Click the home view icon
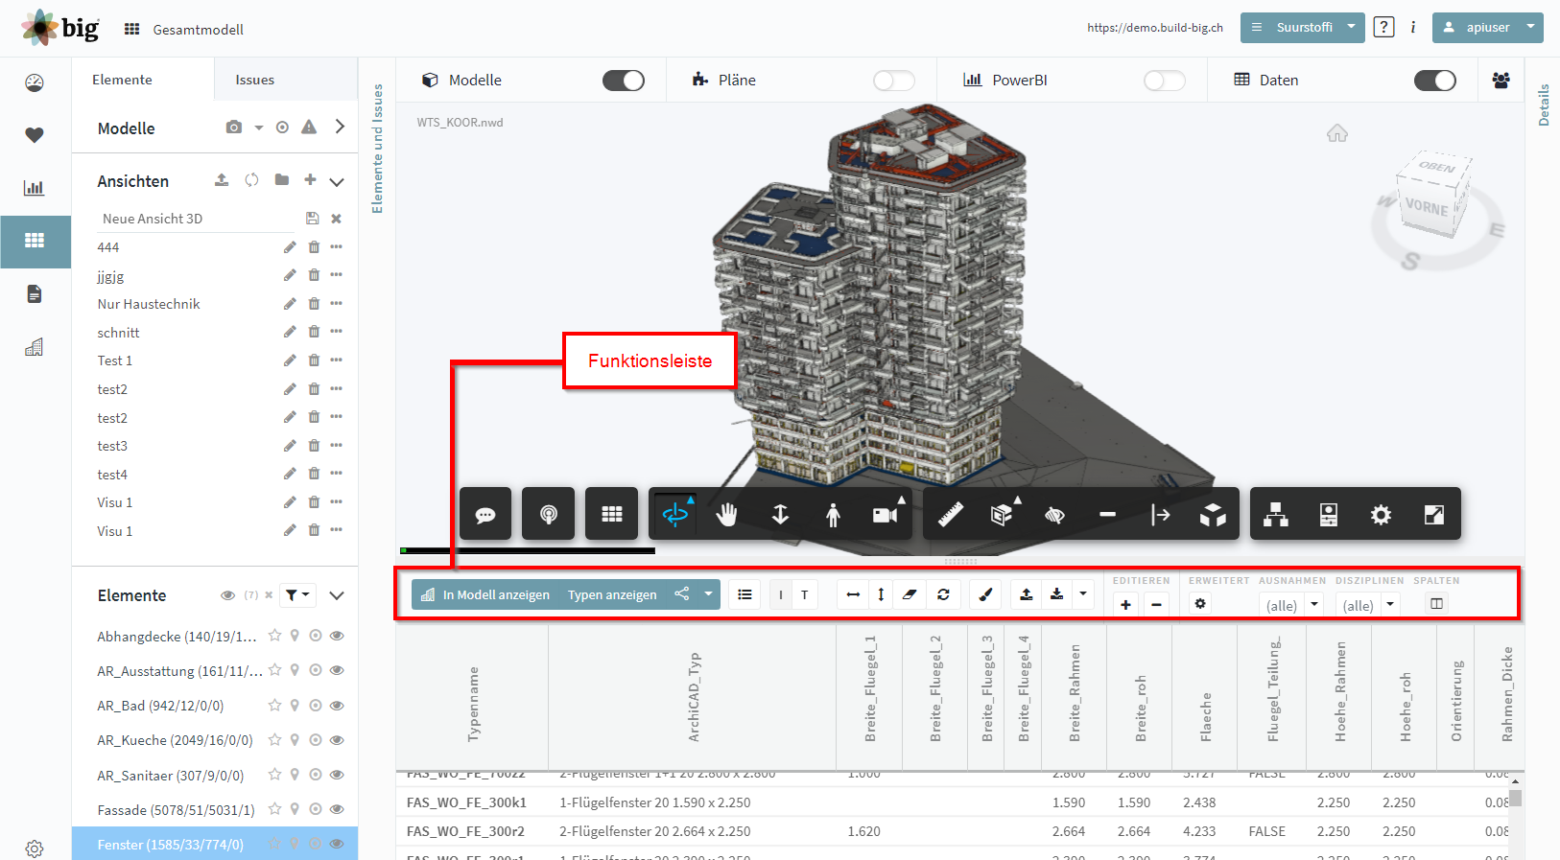The height and width of the screenshot is (860, 1560). (1337, 133)
